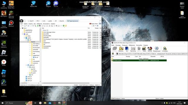Viewport: 188px width, 105px height.
Task: Toggle OpenIV Edit mode (Редактирование) button
Action: [x=73, y=21]
